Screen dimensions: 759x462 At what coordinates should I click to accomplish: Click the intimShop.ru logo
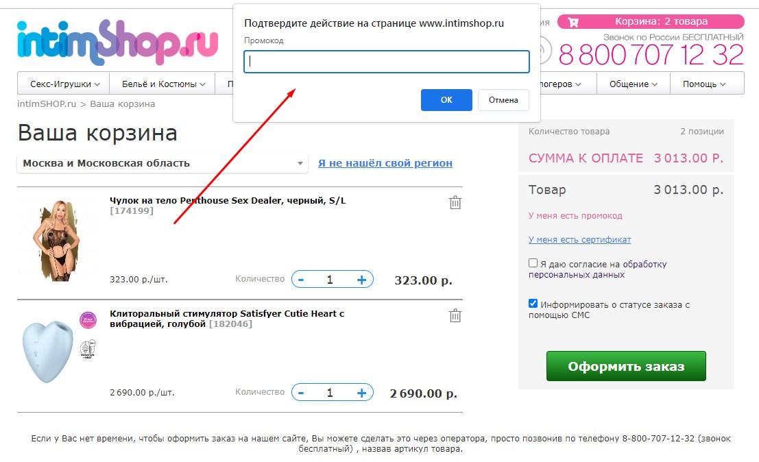click(118, 42)
